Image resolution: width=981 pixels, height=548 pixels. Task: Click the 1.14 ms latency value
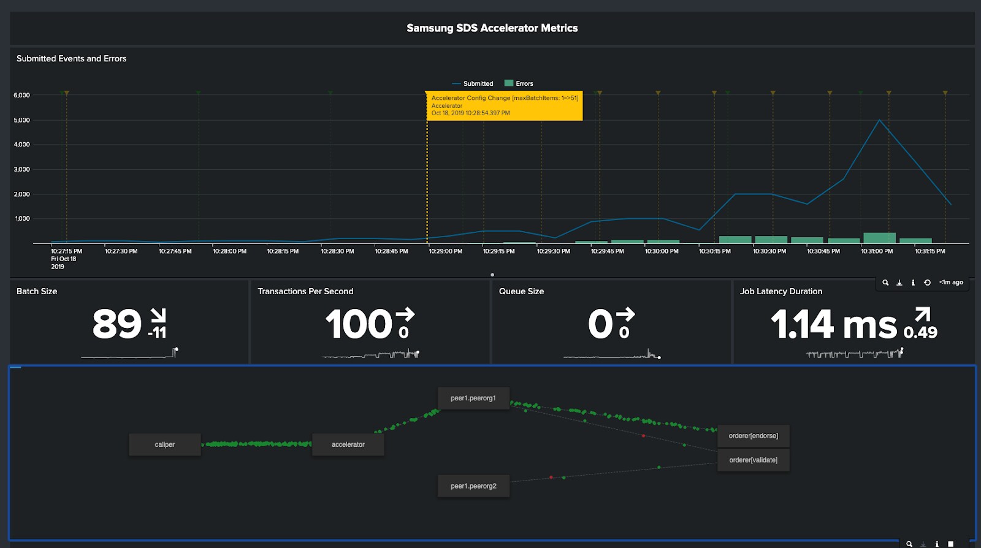pyautogui.click(x=834, y=324)
